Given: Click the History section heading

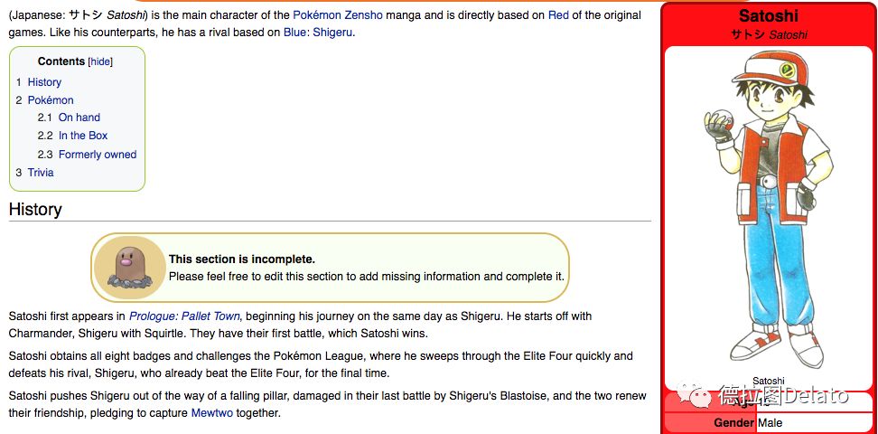Looking at the screenshot, I should point(35,210).
